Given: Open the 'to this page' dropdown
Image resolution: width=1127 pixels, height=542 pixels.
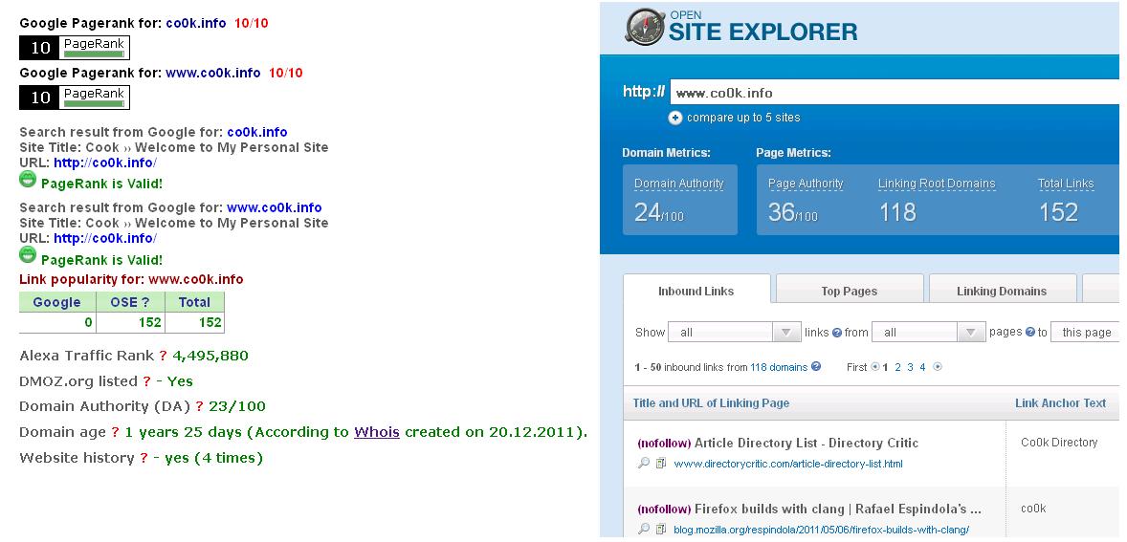Looking at the screenshot, I should coord(1085,333).
